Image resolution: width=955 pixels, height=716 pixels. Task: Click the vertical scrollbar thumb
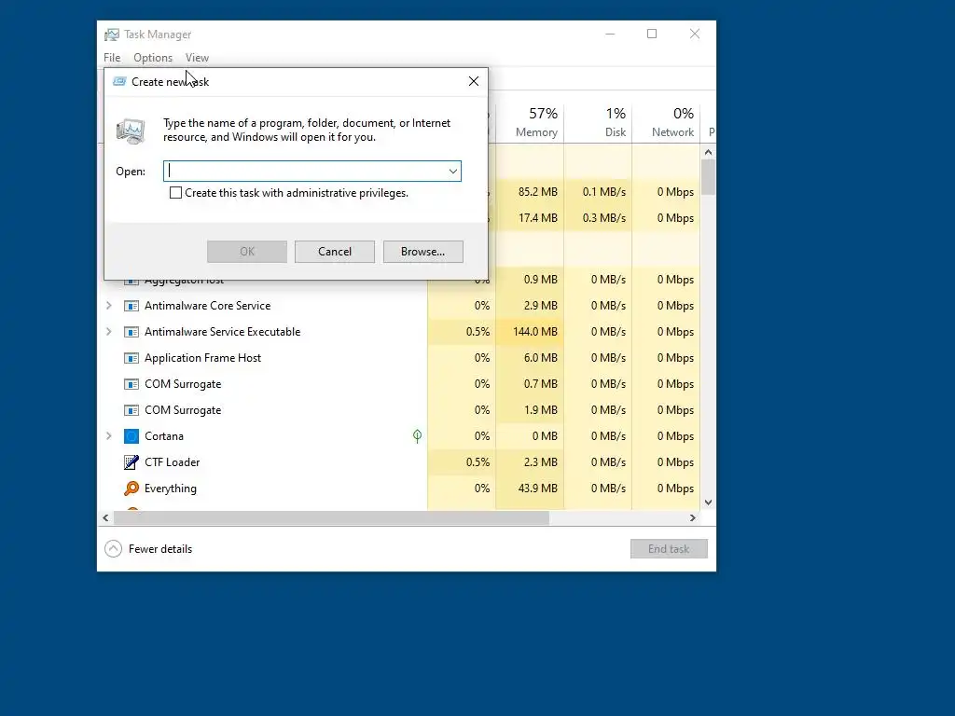click(x=708, y=177)
